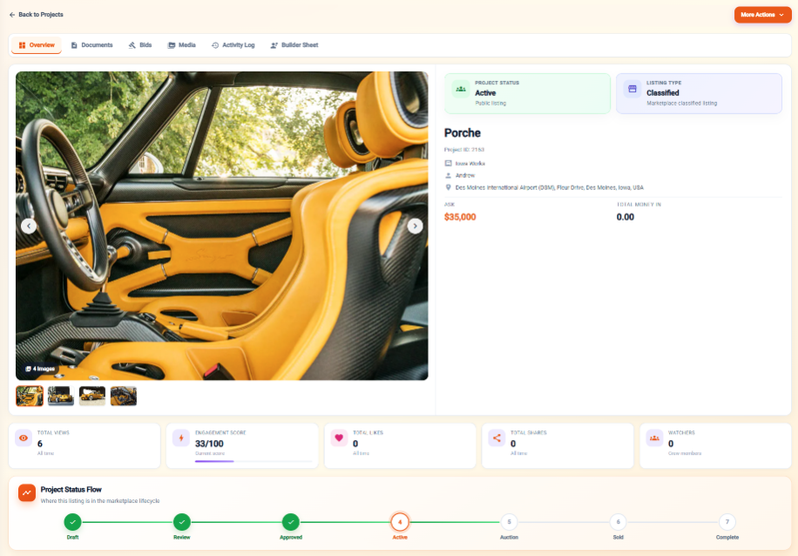Click the 0.00 total money value

pyautogui.click(x=625, y=217)
